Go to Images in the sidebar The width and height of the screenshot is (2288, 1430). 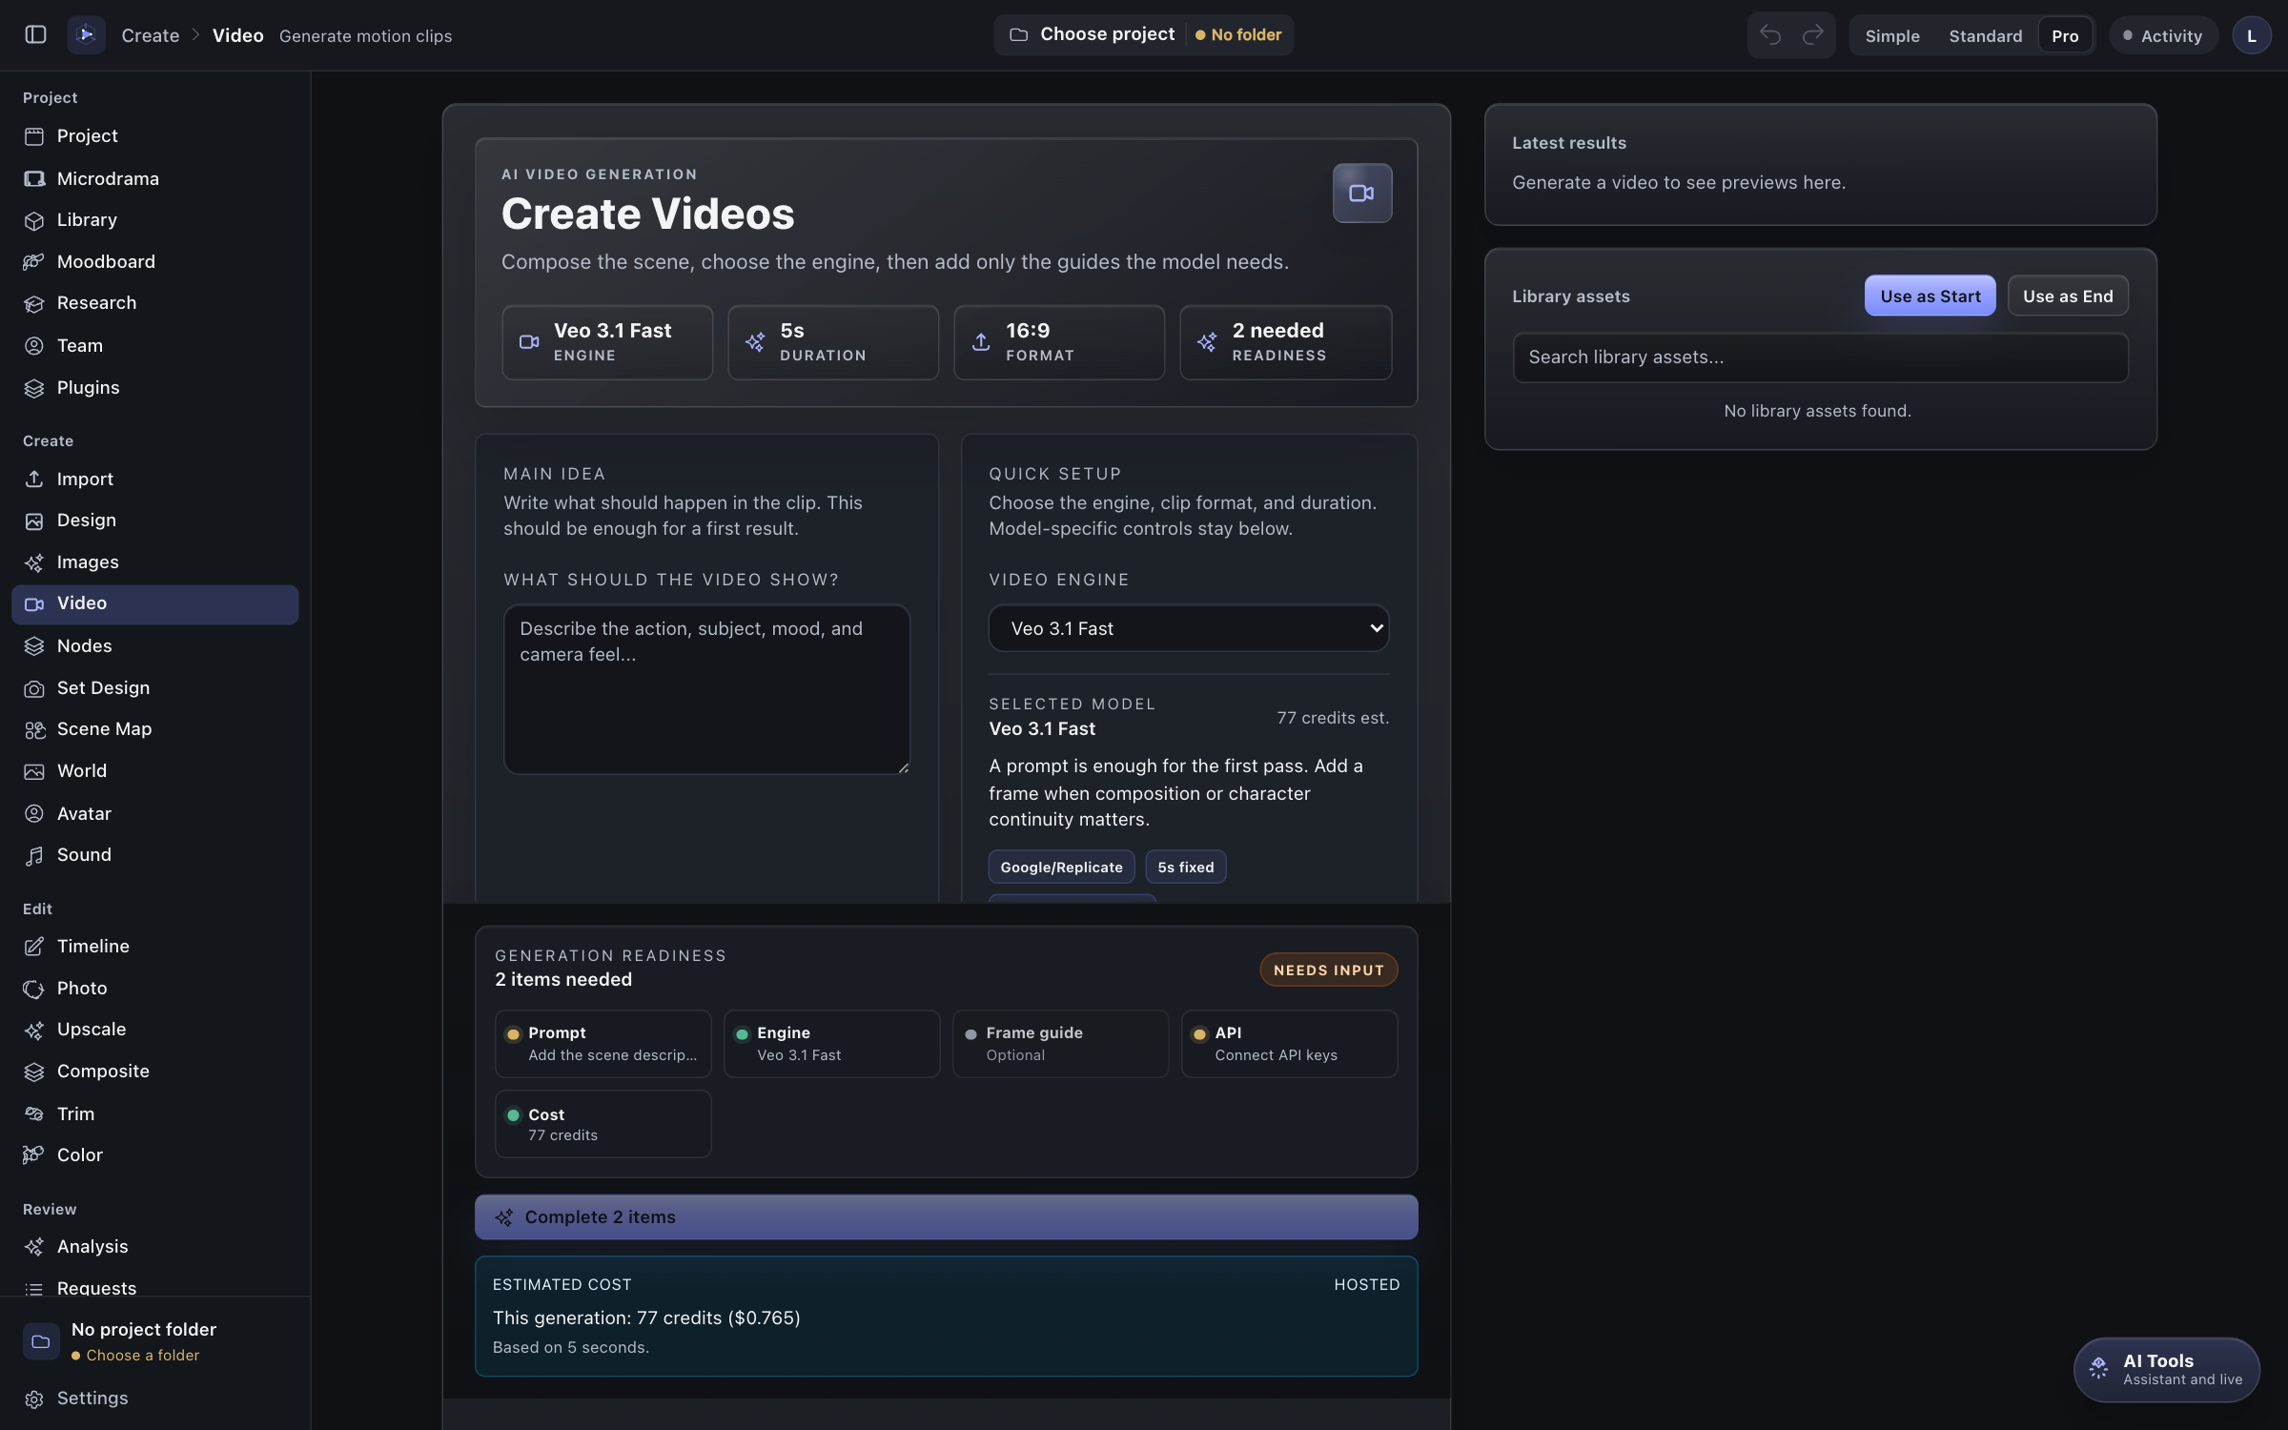pyautogui.click(x=154, y=562)
